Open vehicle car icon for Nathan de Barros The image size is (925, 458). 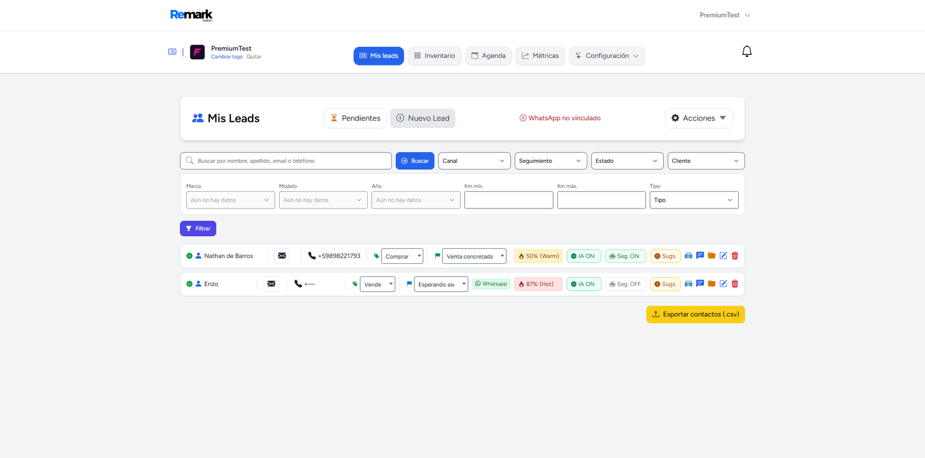click(x=689, y=256)
